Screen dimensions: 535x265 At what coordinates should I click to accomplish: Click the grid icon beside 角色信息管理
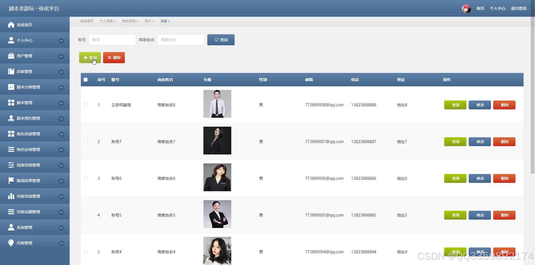(11, 134)
